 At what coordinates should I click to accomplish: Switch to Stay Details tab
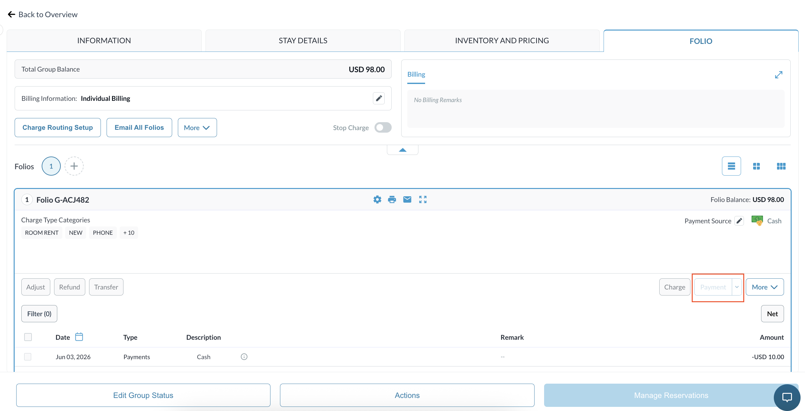(x=303, y=40)
